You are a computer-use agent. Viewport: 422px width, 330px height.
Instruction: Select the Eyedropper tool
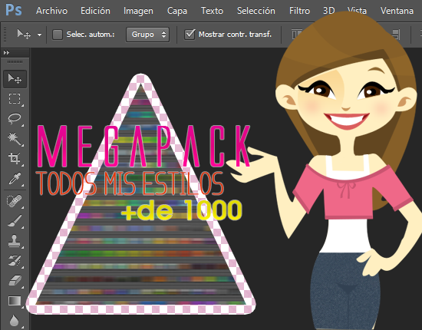(15, 179)
